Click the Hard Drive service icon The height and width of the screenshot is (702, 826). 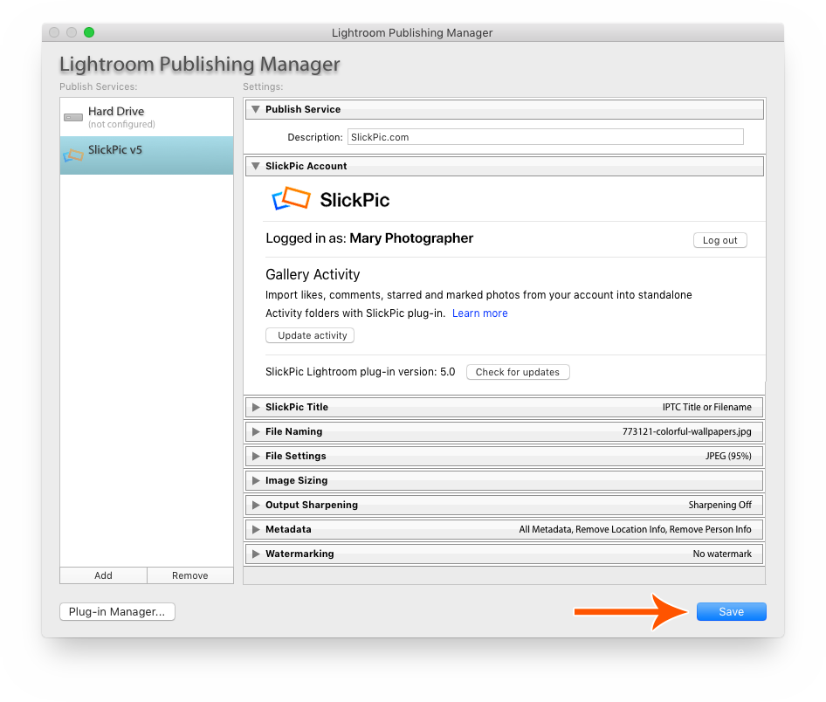[x=73, y=115]
